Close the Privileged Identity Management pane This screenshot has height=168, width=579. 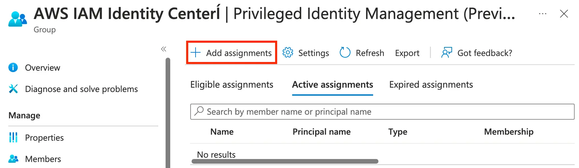564,14
